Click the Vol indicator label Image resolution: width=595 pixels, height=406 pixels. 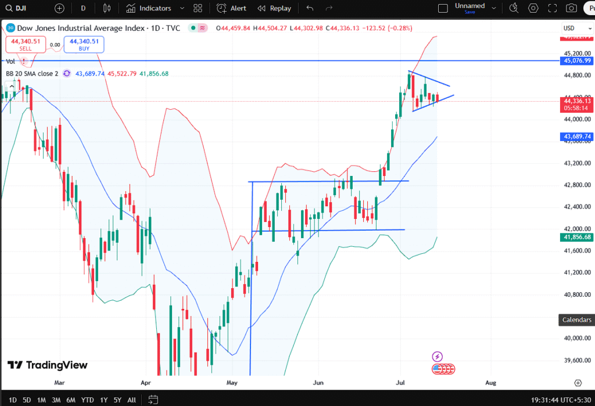10,61
